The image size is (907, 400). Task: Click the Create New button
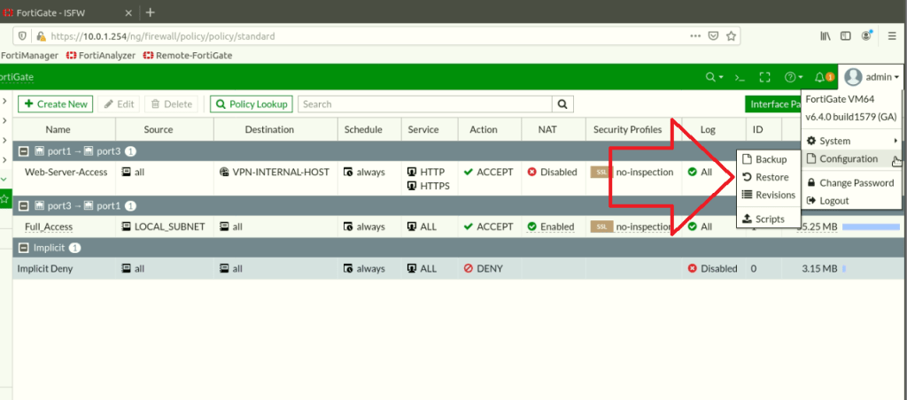[56, 104]
